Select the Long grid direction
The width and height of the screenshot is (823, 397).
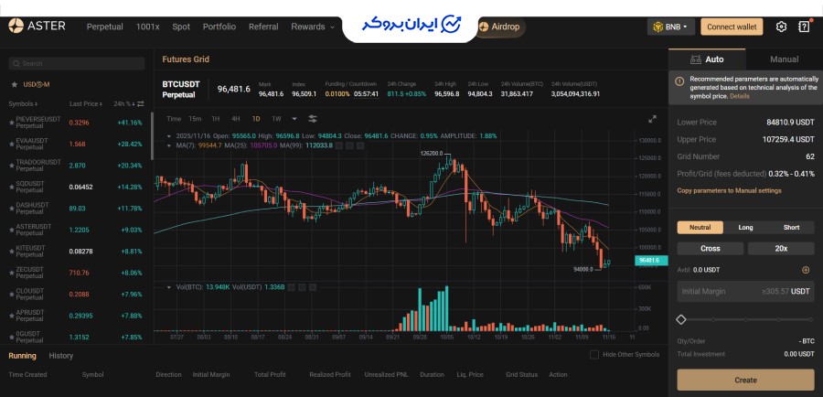click(x=745, y=228)
